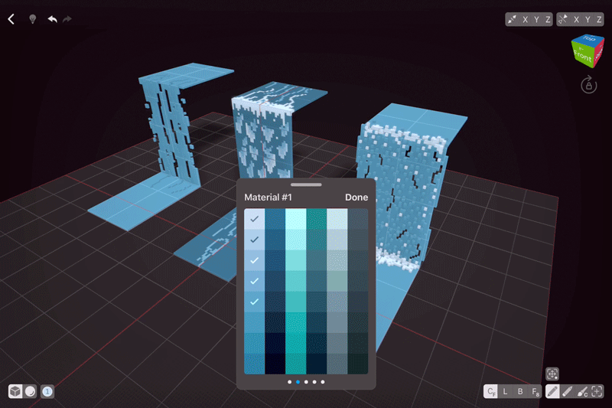
Task: Grab the handle bar atop the Material panel
Action: click(306, 184)
